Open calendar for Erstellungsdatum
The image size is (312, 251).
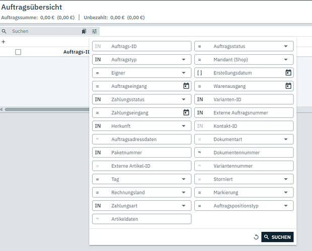pyautogui.click(x=288, y=73)
